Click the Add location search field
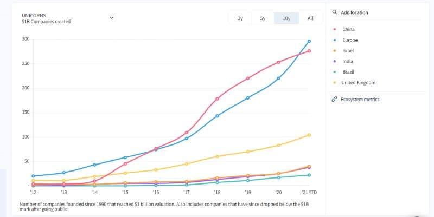Screen dimensions: 434x217 pos(376,12)
